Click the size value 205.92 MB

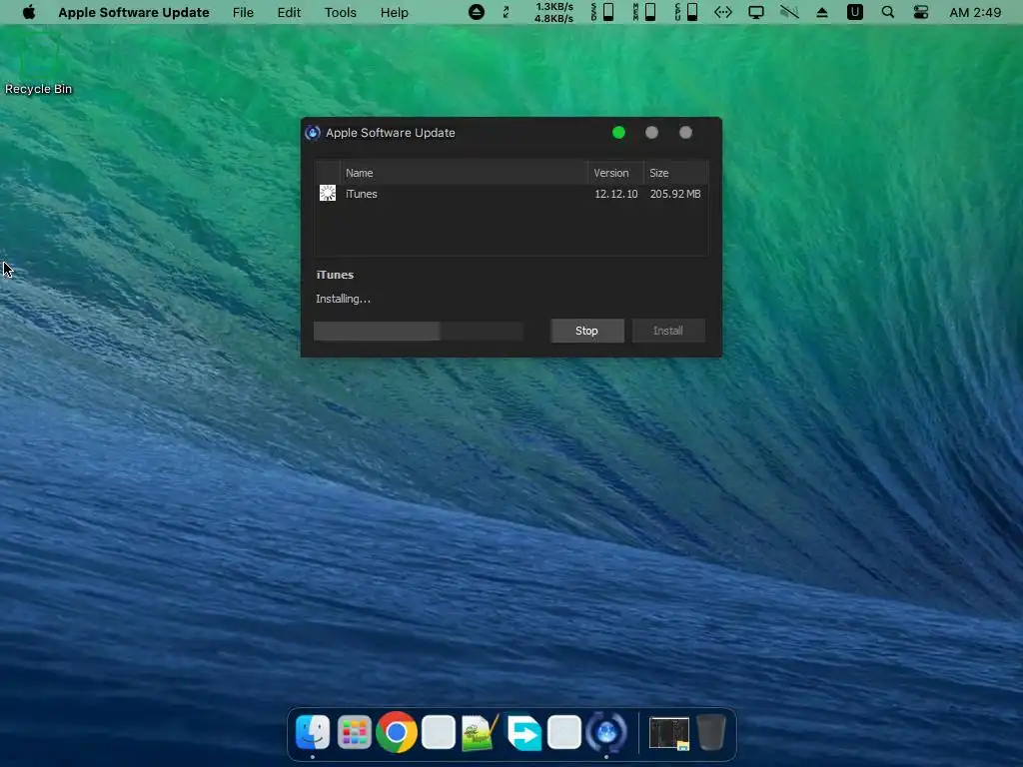click(x=675, y=194)
